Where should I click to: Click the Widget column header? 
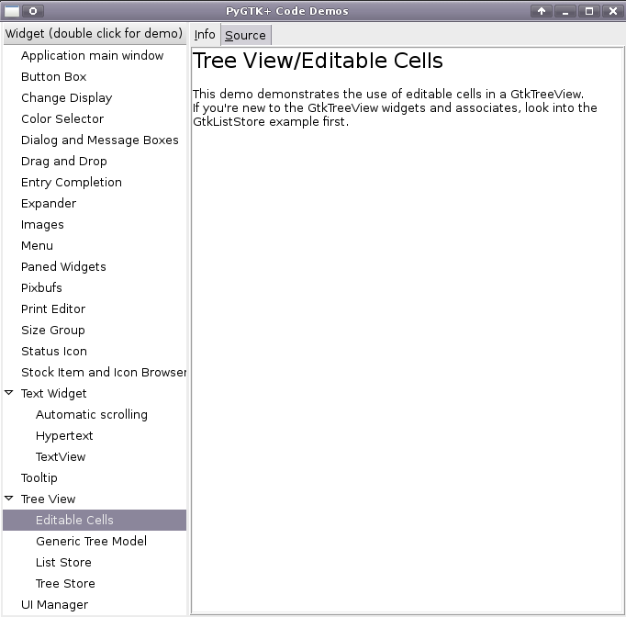pyautogui.click(x=94, y=34)
